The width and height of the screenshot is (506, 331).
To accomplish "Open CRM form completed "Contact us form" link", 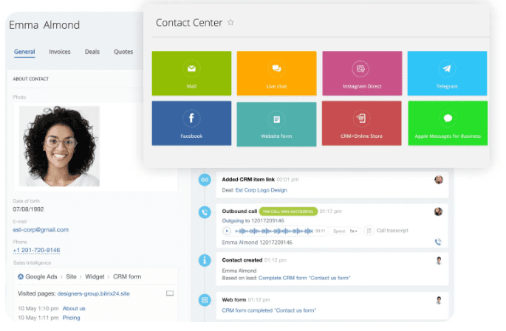I will click(269, 310).
